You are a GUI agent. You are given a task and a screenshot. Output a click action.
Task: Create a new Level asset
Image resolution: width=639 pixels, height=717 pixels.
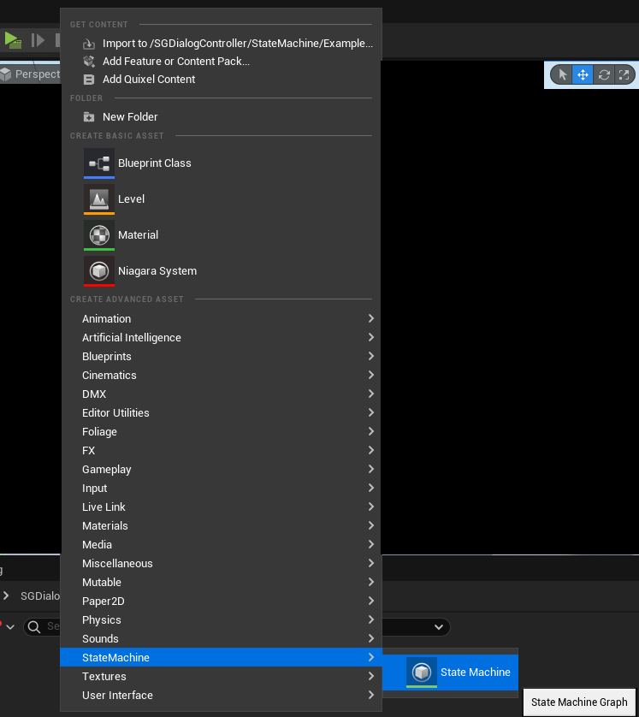pyautogui.click(x=221, y=199)
